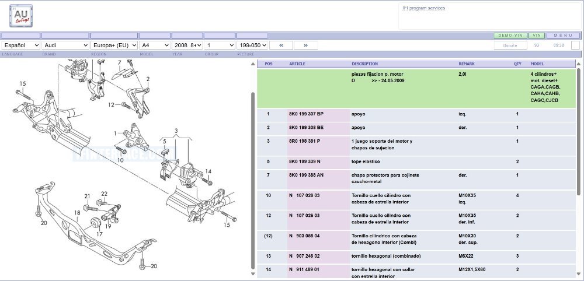The width and height of the screenshot is (584, 281).
Task: Click the scroll-down arrow of parts table
Action: coord(578,275)
